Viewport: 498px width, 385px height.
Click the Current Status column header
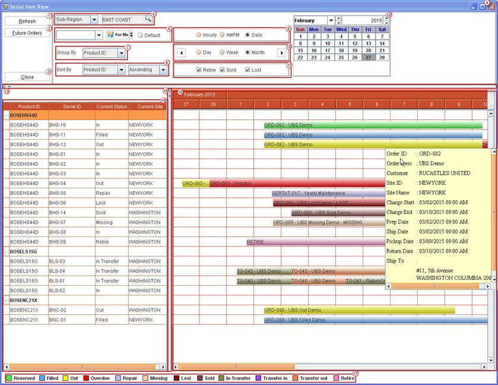pyautogui.click(x=112, y=106)
